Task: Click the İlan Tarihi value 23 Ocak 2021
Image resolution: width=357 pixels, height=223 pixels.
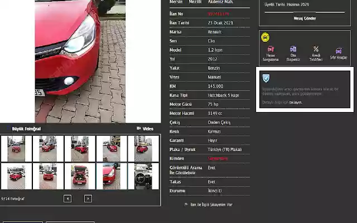Action: (x=220, y=23)
